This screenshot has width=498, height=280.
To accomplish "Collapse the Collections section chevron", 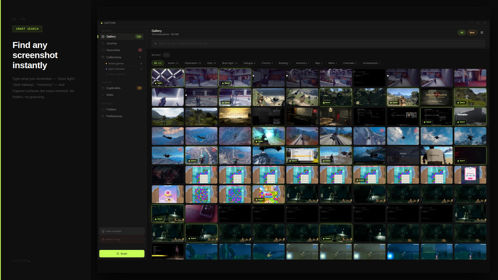I will [x=140, y=57].
